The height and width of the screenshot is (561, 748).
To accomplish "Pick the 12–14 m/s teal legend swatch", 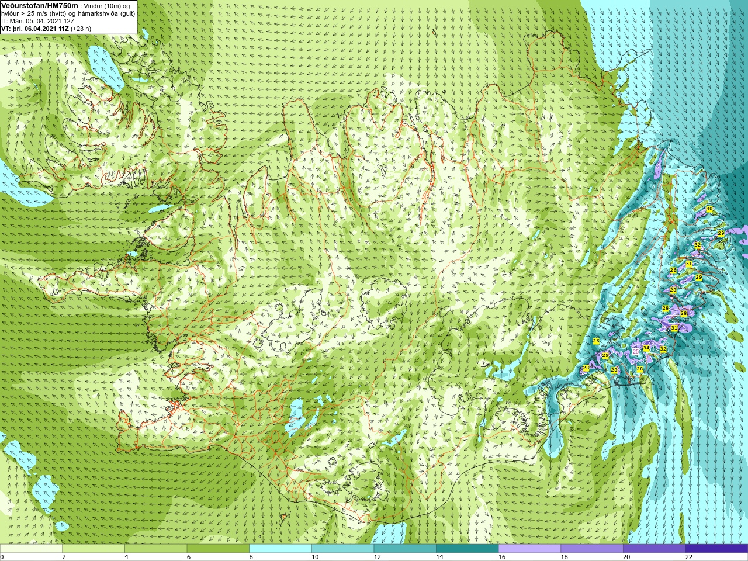I will click(x=405, y=549).
